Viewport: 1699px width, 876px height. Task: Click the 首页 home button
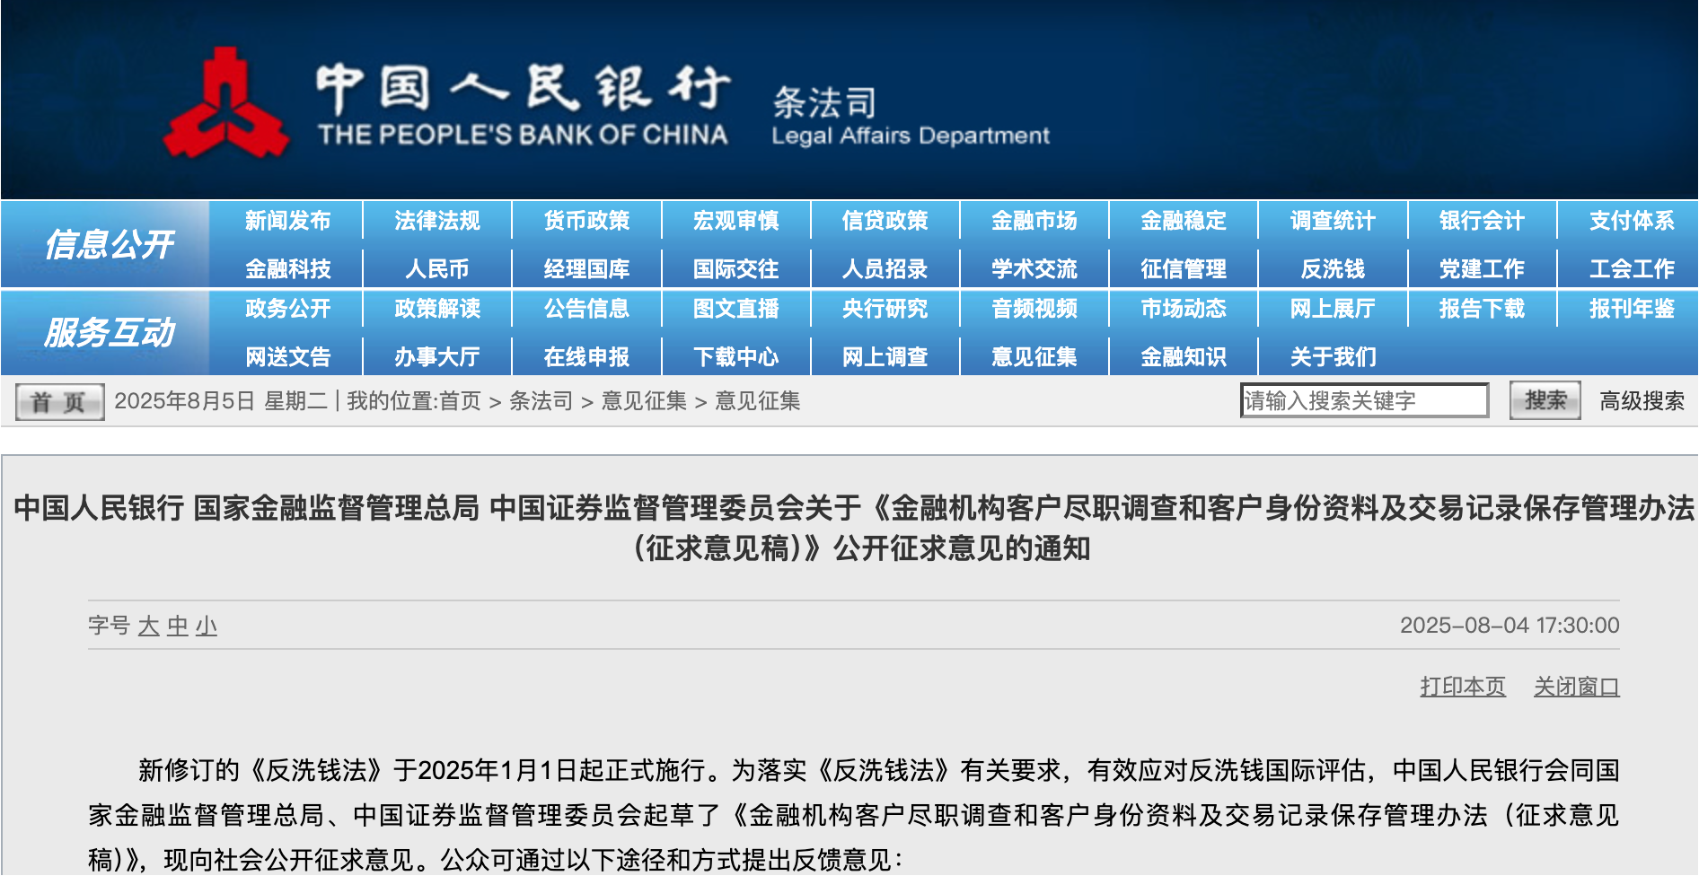coord(59,402)
